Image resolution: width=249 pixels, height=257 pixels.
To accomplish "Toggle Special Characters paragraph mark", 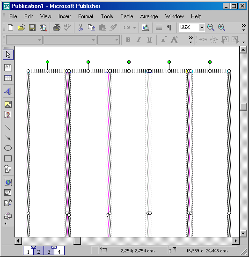I will tap(169, 28).
